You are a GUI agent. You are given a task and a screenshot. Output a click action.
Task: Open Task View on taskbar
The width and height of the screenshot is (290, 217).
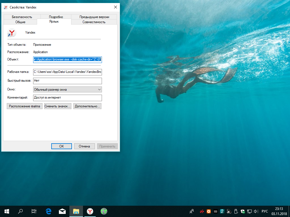pos(34,211)
